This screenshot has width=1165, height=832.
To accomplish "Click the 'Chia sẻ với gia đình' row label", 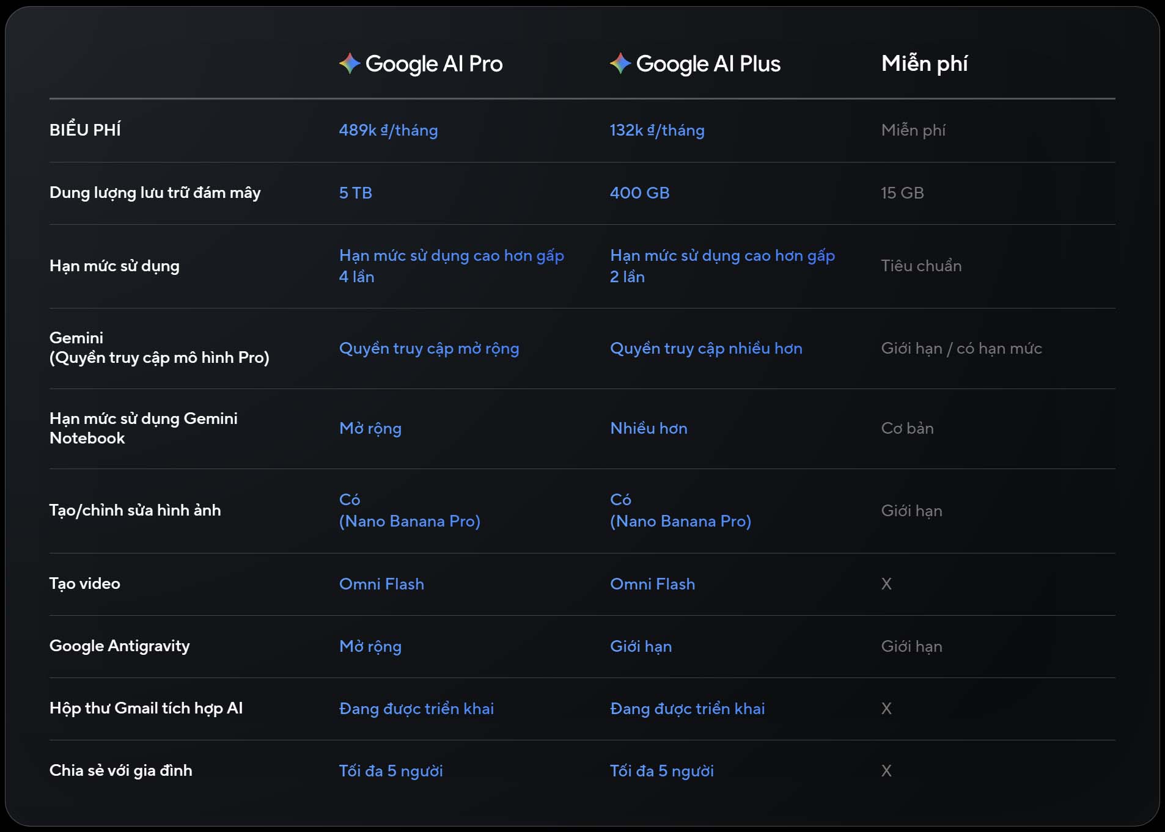I will tap(121, 770).
